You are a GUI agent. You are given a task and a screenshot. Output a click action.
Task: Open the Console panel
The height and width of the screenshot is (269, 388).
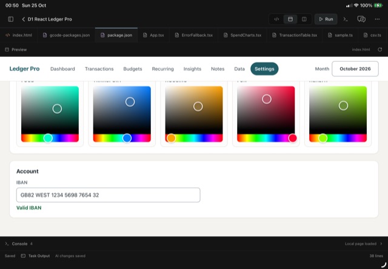click(19, 244)
